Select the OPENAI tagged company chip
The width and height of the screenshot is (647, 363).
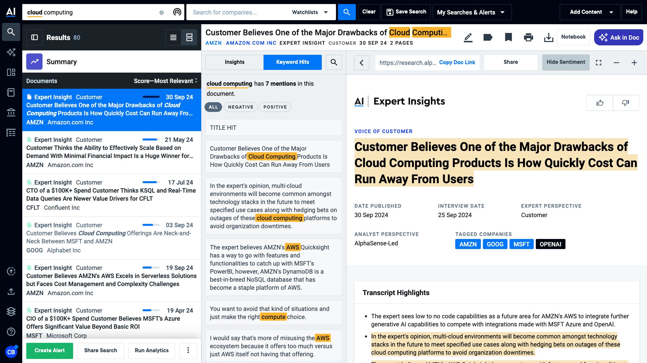click(550, 244)
